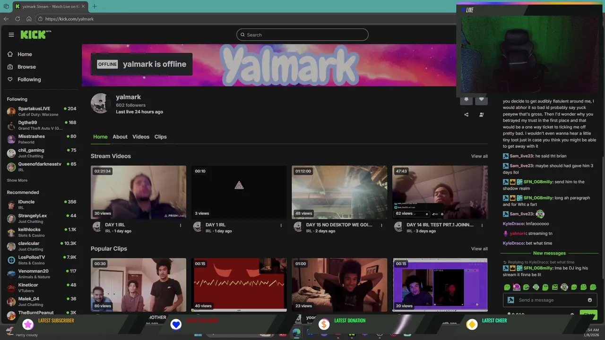Click the Kick logo
605x340 pixels.
coord(35,34)
